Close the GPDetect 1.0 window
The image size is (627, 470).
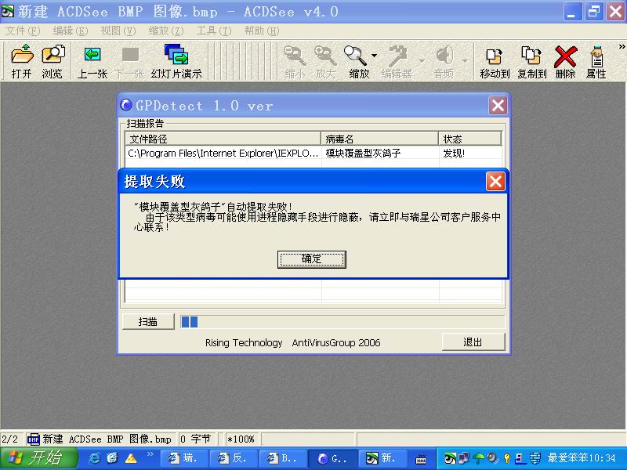[x=498, y=106]
